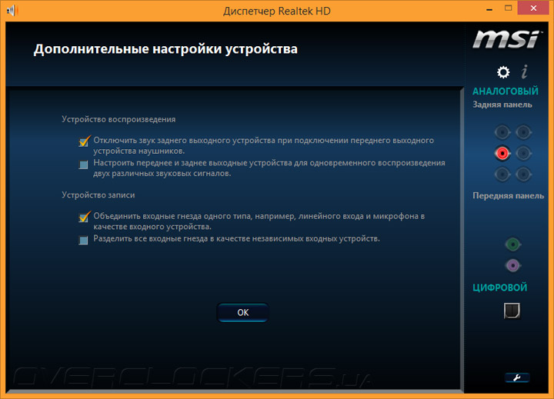Select the bottom-right grey rear panel jack
The height and width of the screenshot is (399, 554).
(x=523, y=174)
